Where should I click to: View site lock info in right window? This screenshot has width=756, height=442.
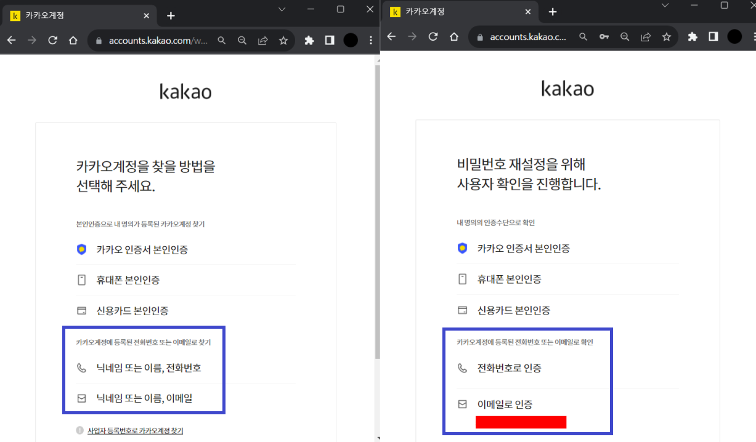pos(479,37)
